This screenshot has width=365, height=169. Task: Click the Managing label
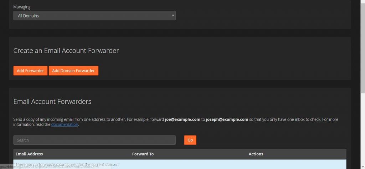(x=22, y=7)
